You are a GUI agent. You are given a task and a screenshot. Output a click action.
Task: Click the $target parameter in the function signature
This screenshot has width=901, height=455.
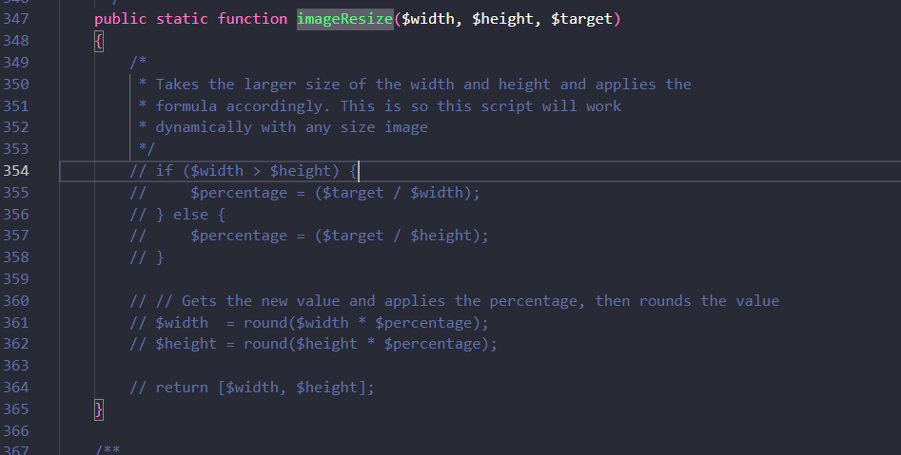(581, 19)
